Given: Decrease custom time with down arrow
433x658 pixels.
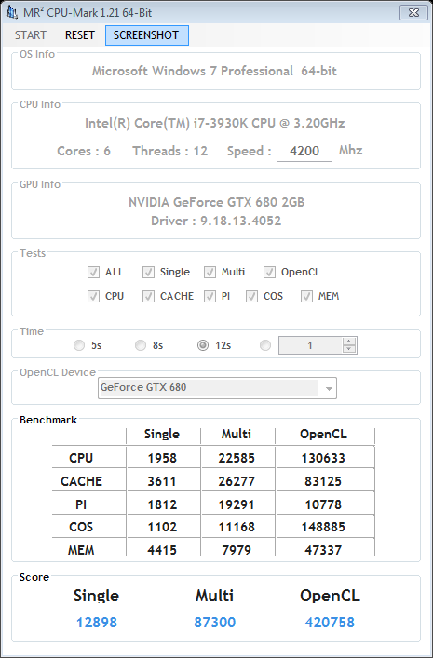Looking at the screenshot, I should click(349, 349).
